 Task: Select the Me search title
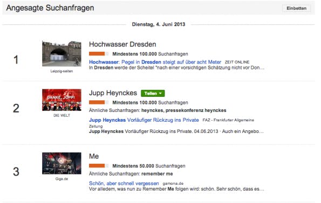click(94, 156)
